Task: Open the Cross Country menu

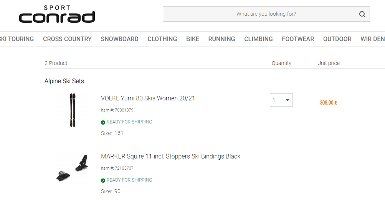Action: tap(67, 39)
